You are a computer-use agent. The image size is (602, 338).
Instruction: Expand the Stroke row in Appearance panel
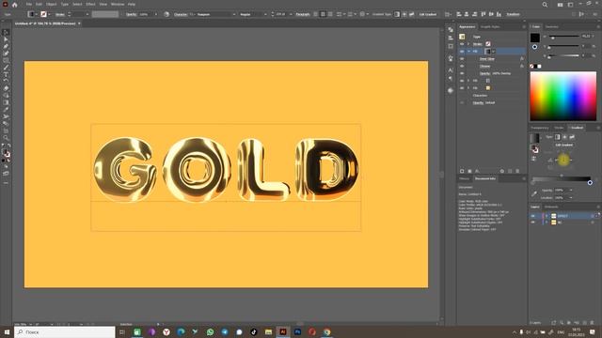coord(468,44)
